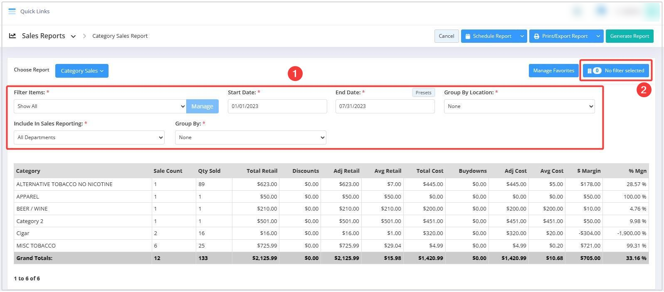Click the Manage button beside Filter Items
Viewport: 664px width, 292px height.
[x=202, y=106]
